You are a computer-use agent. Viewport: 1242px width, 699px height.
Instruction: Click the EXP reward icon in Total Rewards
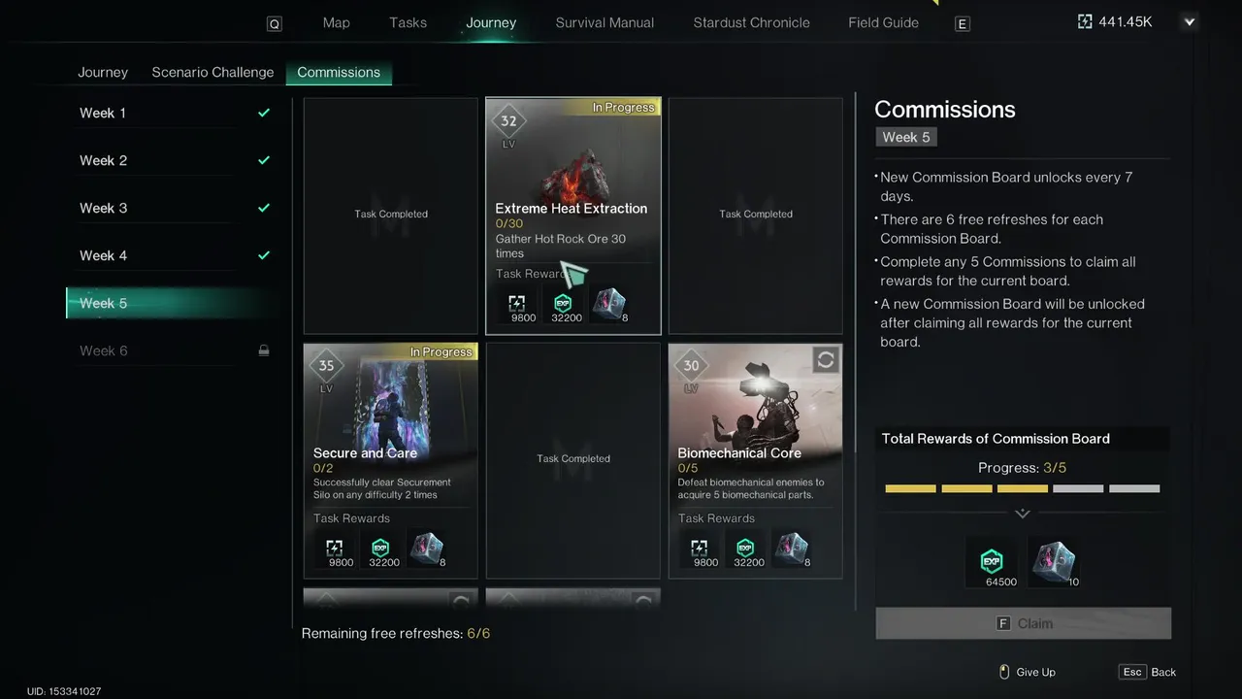pyautogui.click(x=992, y=561)
